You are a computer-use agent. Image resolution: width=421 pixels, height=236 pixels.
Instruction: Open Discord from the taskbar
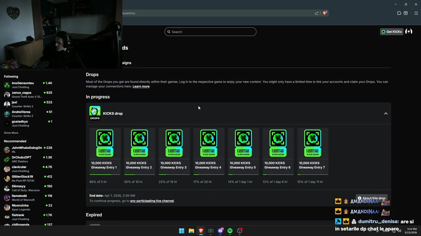220,231
